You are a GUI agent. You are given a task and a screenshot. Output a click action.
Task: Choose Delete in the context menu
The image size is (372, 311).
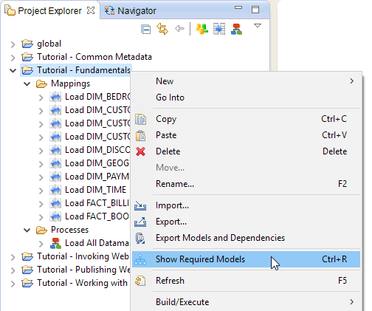[246, 151]
